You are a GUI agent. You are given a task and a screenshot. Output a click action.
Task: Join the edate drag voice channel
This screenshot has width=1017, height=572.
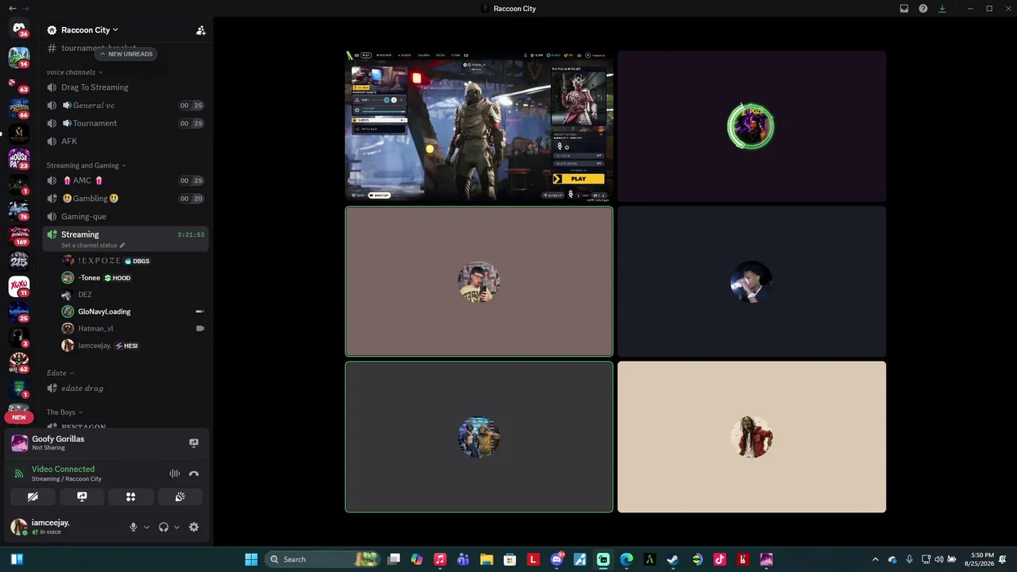(126, 388)
